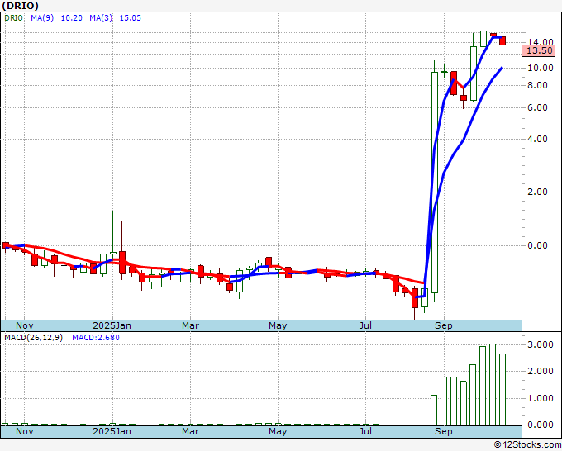Click the last red candlestick near 14.00

tap(502, 40)
